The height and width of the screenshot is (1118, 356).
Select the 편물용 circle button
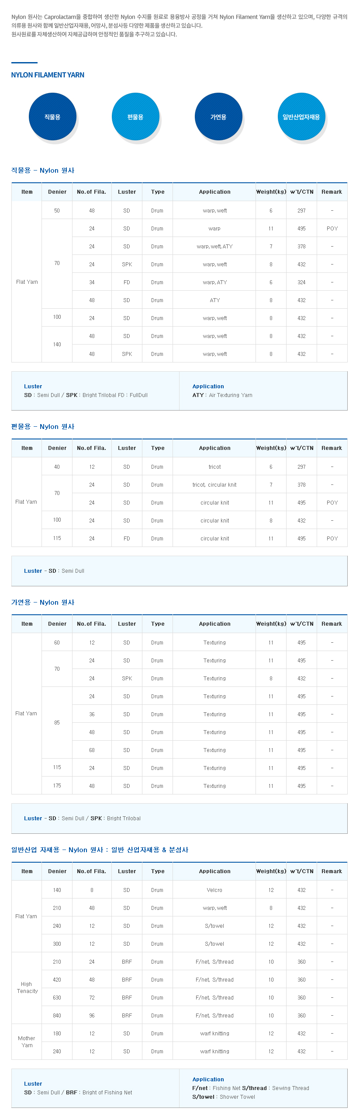pyautogui.click(x=135, y=117)
